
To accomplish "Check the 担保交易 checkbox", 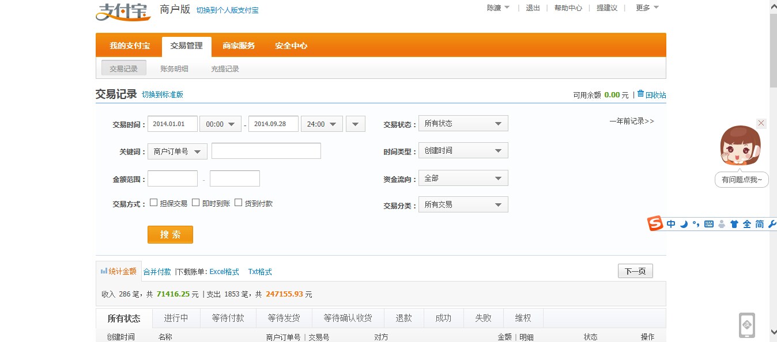I will (154, 203).
